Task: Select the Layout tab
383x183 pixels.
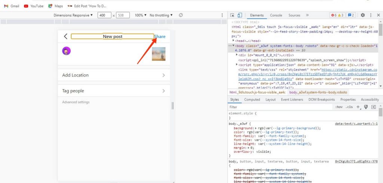Action: click(x=271, y=100)
